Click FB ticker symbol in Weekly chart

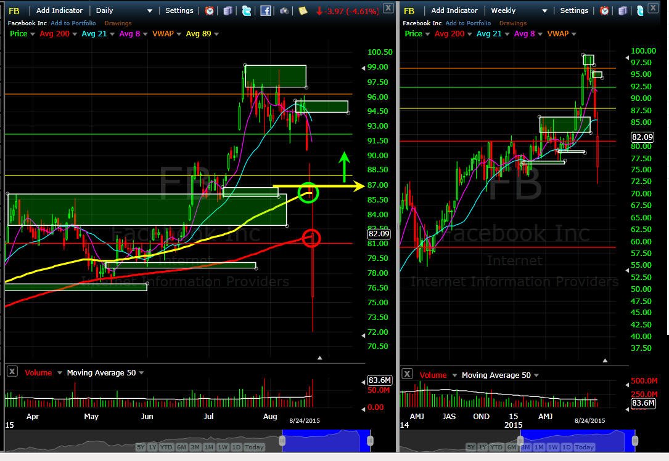[409, 11]
